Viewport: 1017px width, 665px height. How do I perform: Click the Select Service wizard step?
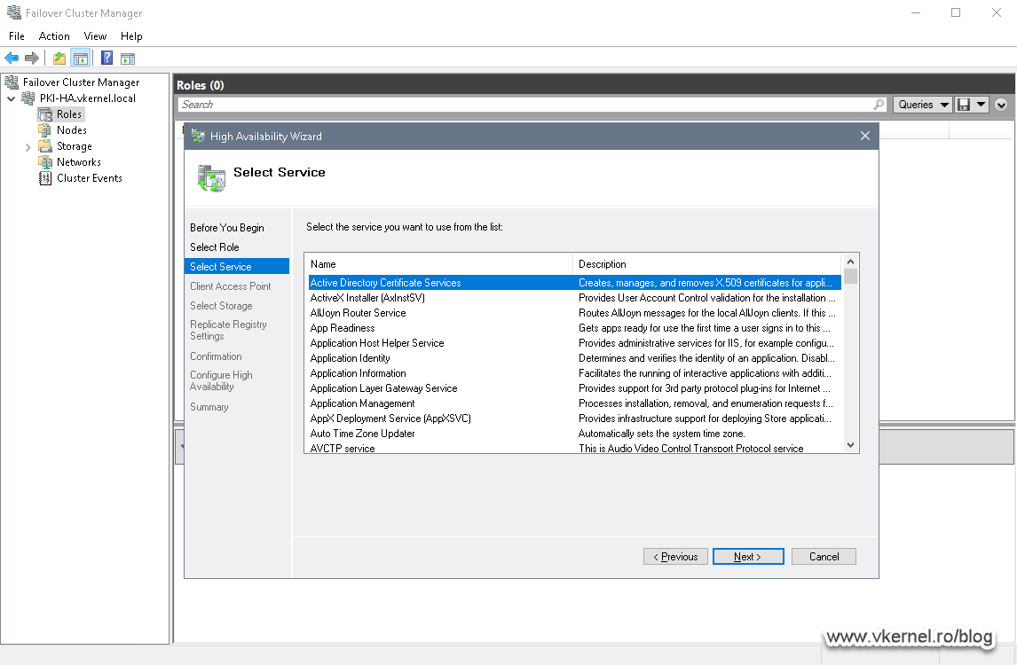click(237, 266)
